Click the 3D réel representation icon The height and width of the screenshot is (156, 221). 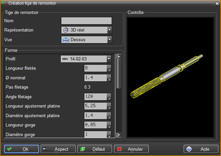66,30
